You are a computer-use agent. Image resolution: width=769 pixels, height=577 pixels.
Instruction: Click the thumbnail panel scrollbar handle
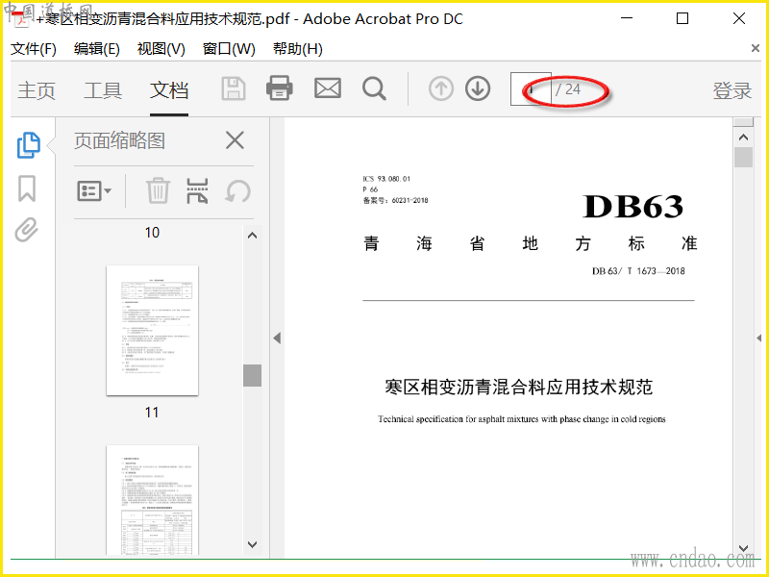pyautogui.click(x=252, y=375)
